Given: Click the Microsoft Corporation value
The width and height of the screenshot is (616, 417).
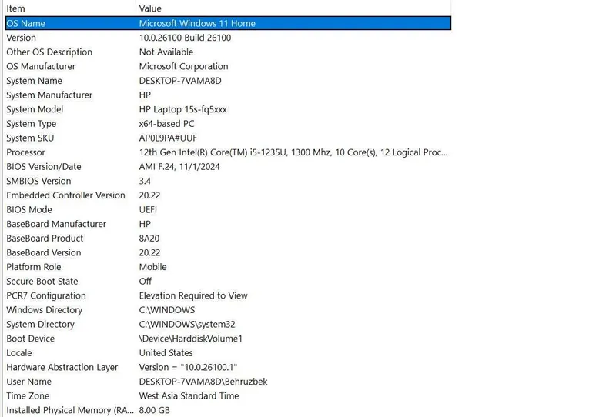Looking at the screenshot, I should point(183,66).
